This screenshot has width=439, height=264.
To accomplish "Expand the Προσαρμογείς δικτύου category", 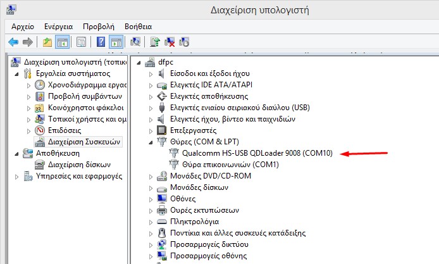I will (151, 244).
